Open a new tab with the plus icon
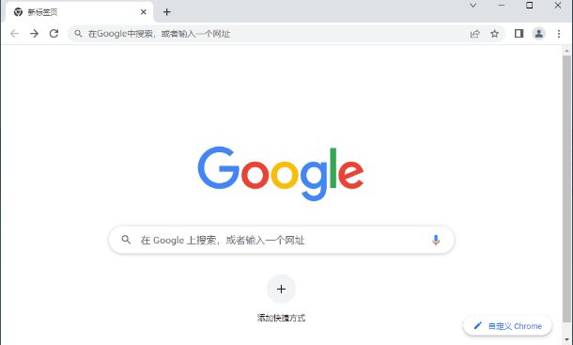 pyautogui.click(x=167, y=12)
